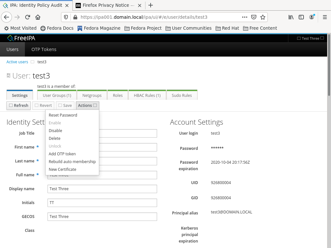Click the FreeIPA logo

click(21, 38)
